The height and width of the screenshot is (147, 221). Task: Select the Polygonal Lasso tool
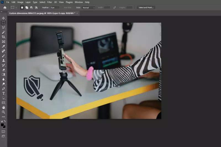pos(3,27)
